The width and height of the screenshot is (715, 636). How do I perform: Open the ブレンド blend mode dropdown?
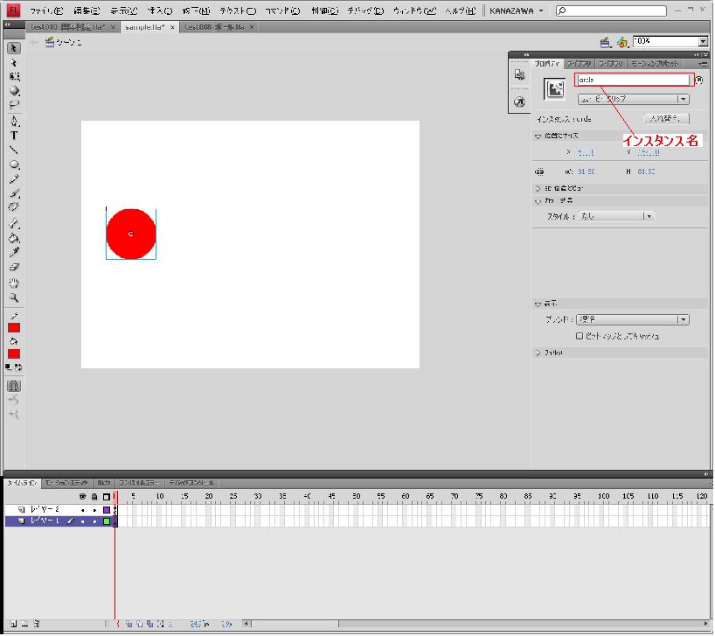633,320
